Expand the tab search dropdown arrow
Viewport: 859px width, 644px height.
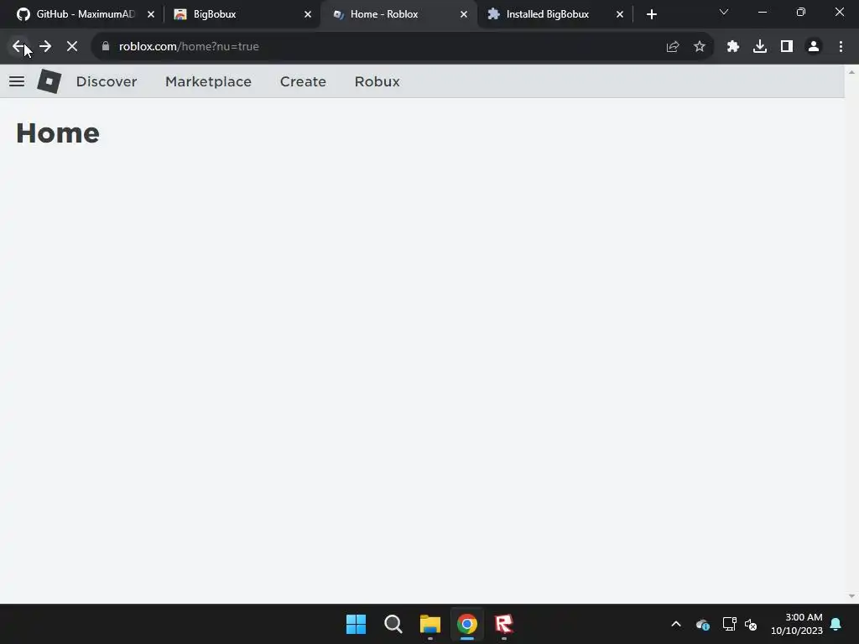tap(724, 12)
